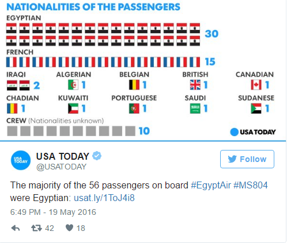The width and height of the screenshot is (287, 243).
Task: Open the #MS804 hashtag link
Action: pos(251,185)
